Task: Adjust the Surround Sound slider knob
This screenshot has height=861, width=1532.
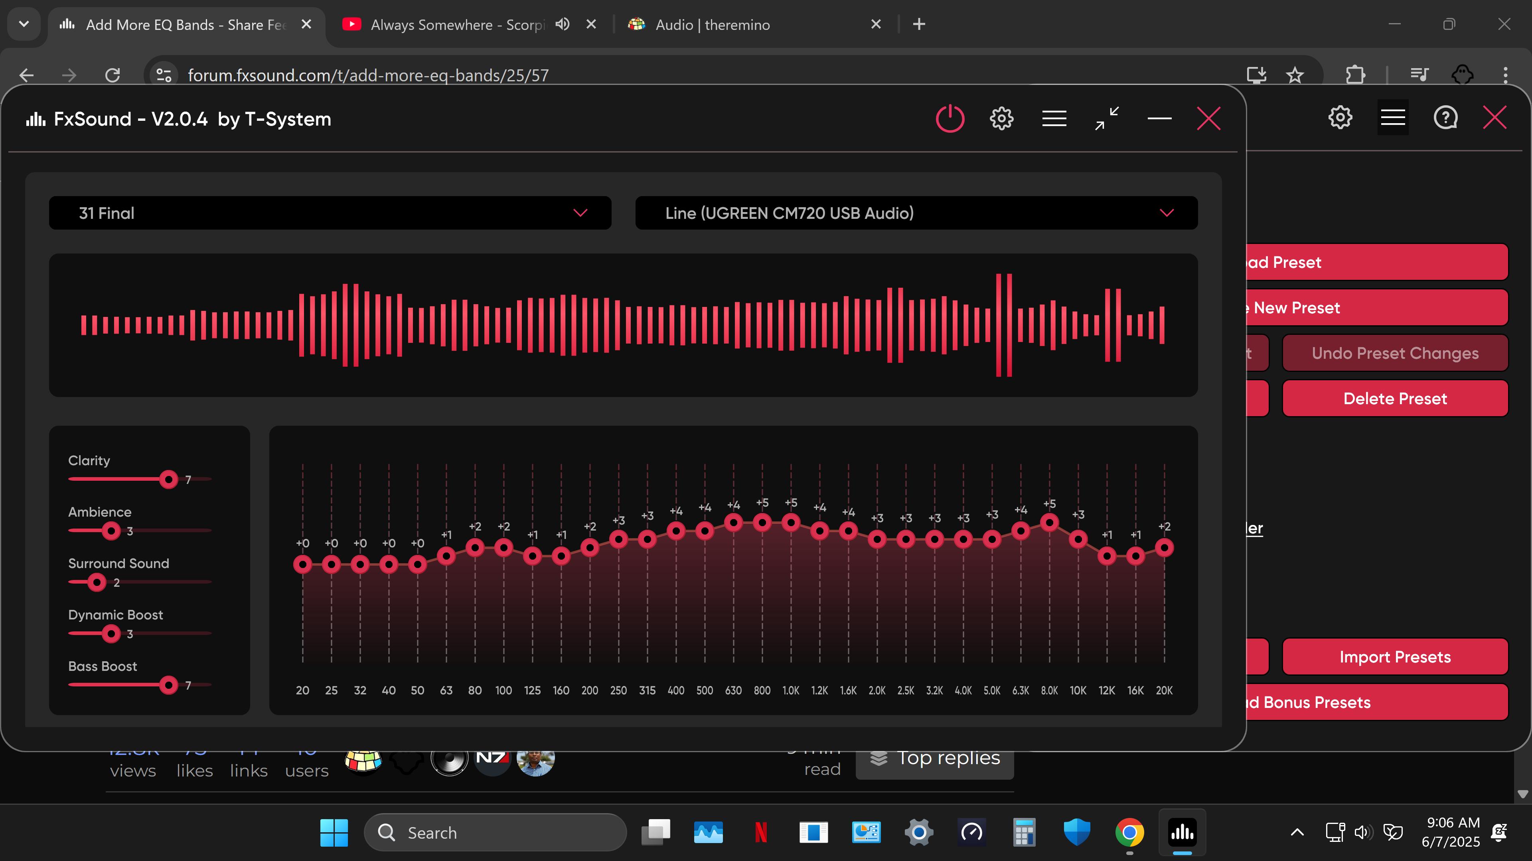Action: 96,582
